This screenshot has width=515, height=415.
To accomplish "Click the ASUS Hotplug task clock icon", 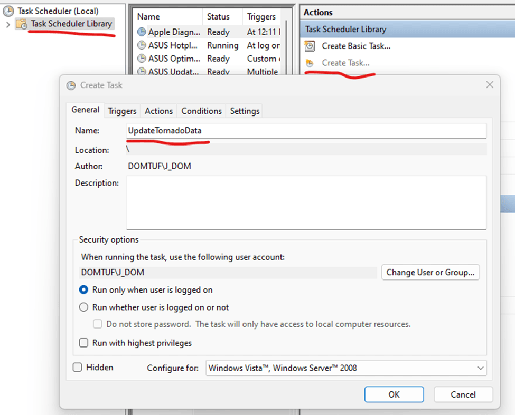I will [142, 45].
